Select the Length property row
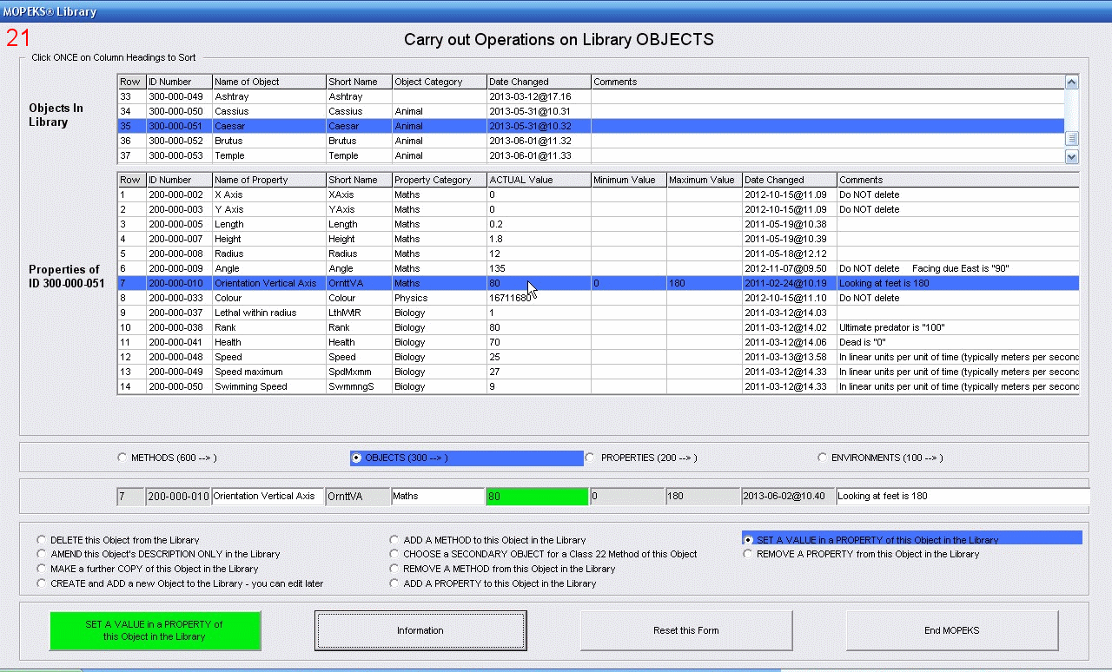 [598, 224]
